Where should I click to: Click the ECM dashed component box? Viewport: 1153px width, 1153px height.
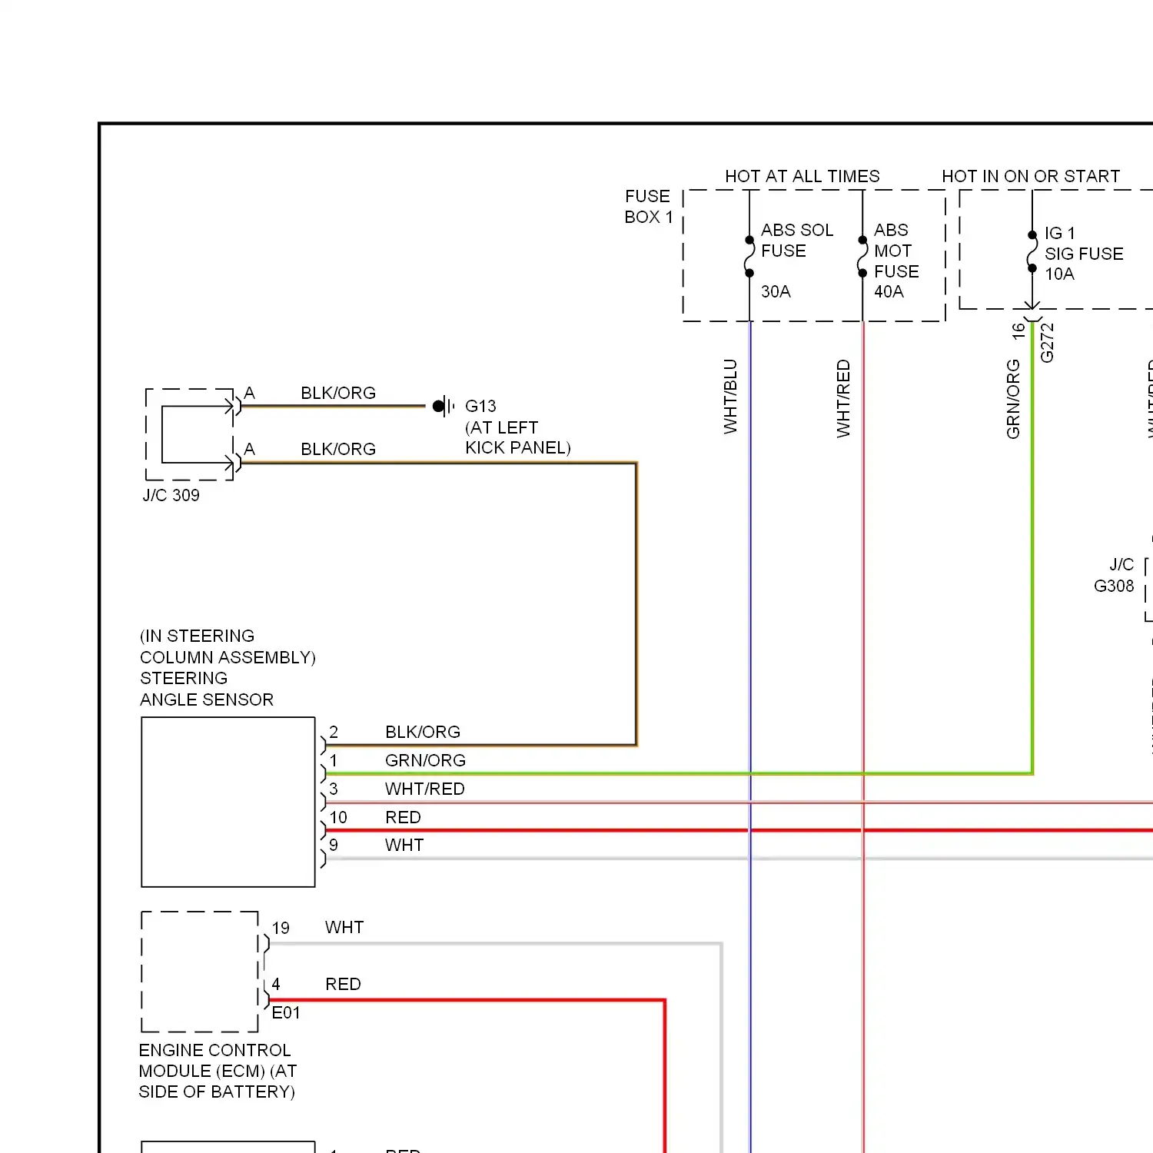(x=200, y=972)
